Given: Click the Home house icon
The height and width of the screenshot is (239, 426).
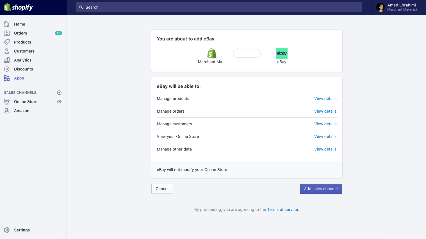Looking at the screenshot, I should (7, 24).
